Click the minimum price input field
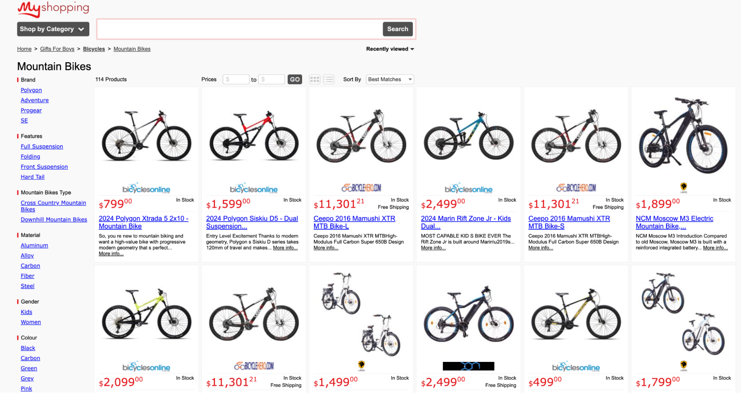This screenshot has height=393, width=741. click(236, 79)
